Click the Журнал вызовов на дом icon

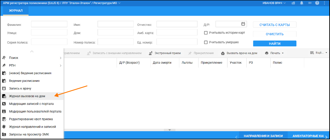[4, 96]
